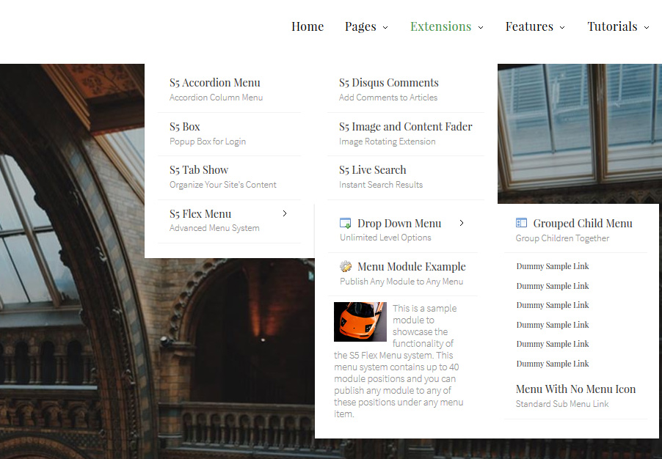Choose S5 Tab Show menu entry
Viewport: 662px width, 459px height.
click(199, 170)
